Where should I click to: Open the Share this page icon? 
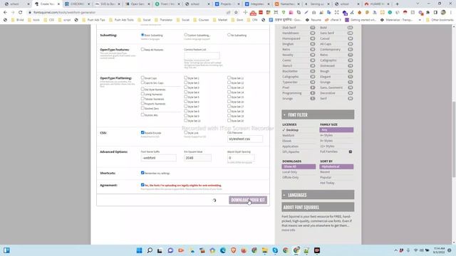[x=228, y=13]
